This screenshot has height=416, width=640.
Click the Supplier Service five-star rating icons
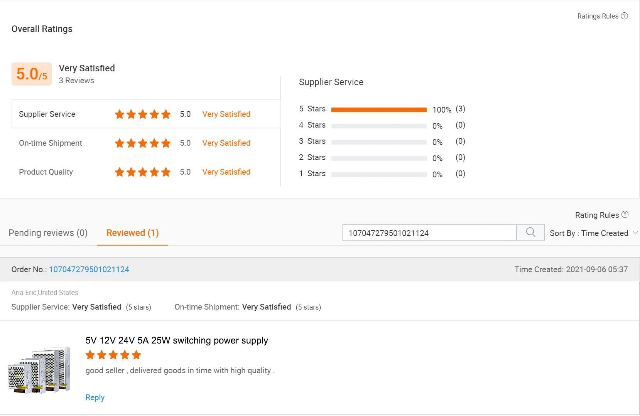142,114
